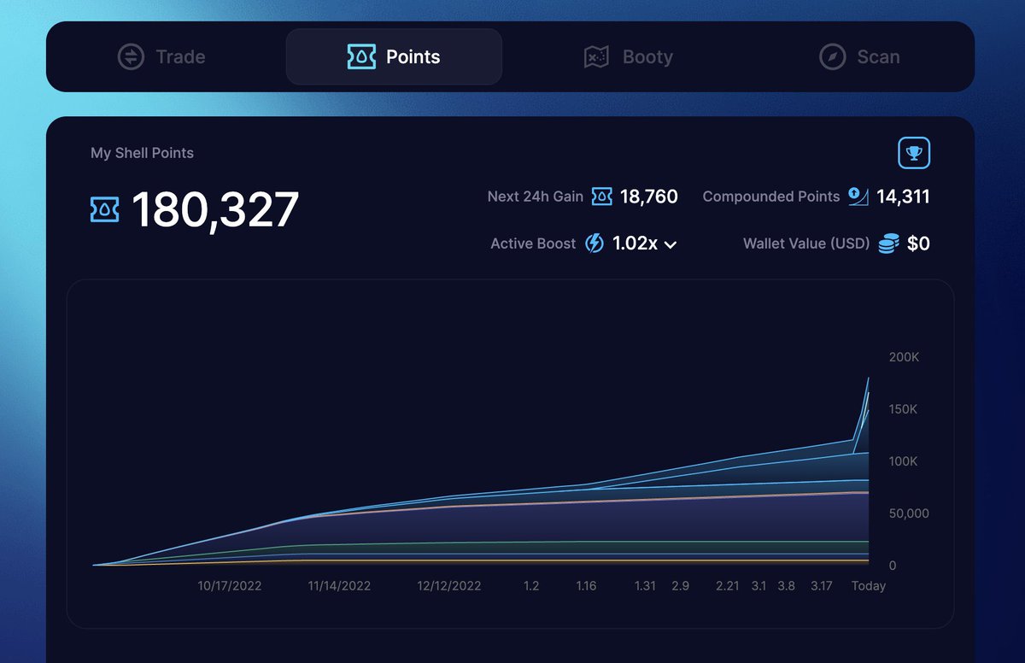Select the highlighted Points tab
Viewport: 1025px width, 663px height.
393,56
